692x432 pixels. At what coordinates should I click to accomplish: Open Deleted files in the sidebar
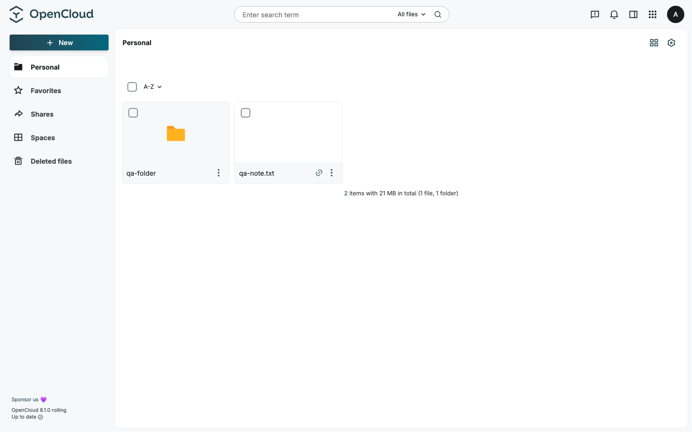pos(59,161)
